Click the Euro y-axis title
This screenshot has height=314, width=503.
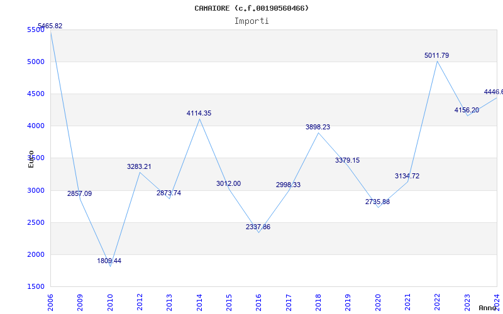point(31,159)
